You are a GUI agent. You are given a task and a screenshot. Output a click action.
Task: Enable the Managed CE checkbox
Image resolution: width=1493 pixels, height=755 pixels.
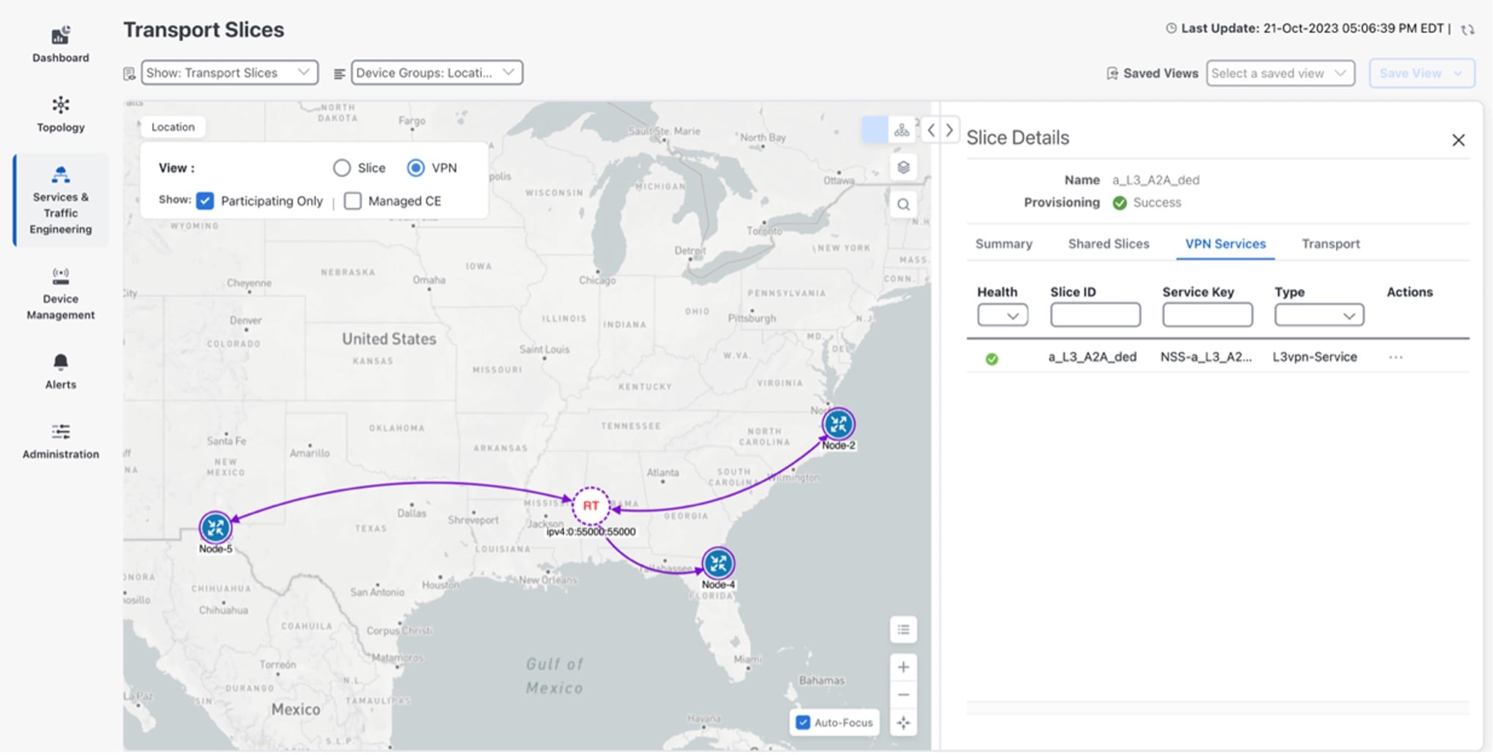[x=353, y=201]
